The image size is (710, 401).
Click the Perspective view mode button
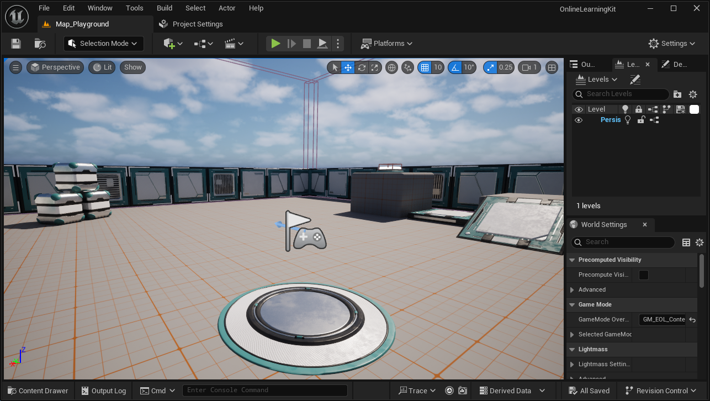pos(55,67)
